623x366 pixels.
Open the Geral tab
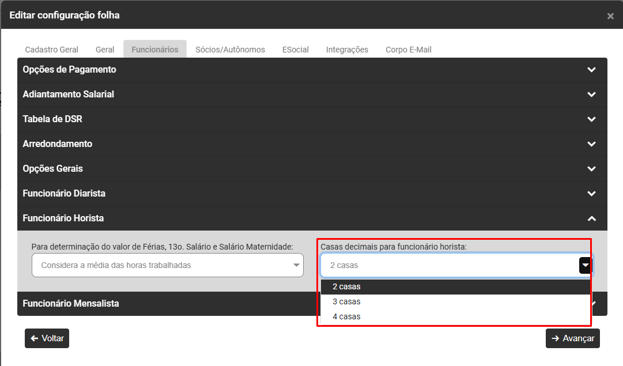click(x=105, y=50)
